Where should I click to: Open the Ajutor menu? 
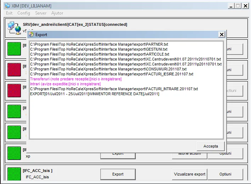[x=57, y=13]
